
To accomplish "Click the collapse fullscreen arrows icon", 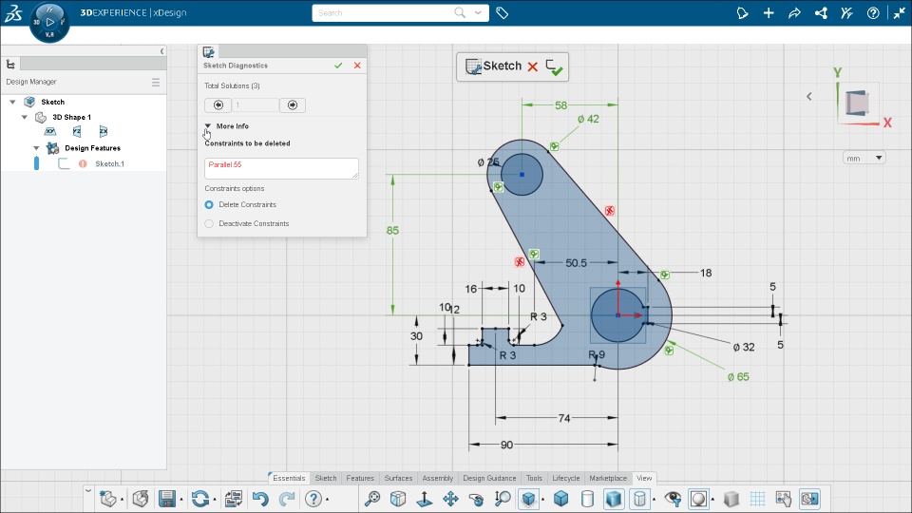I will point(900,12).
